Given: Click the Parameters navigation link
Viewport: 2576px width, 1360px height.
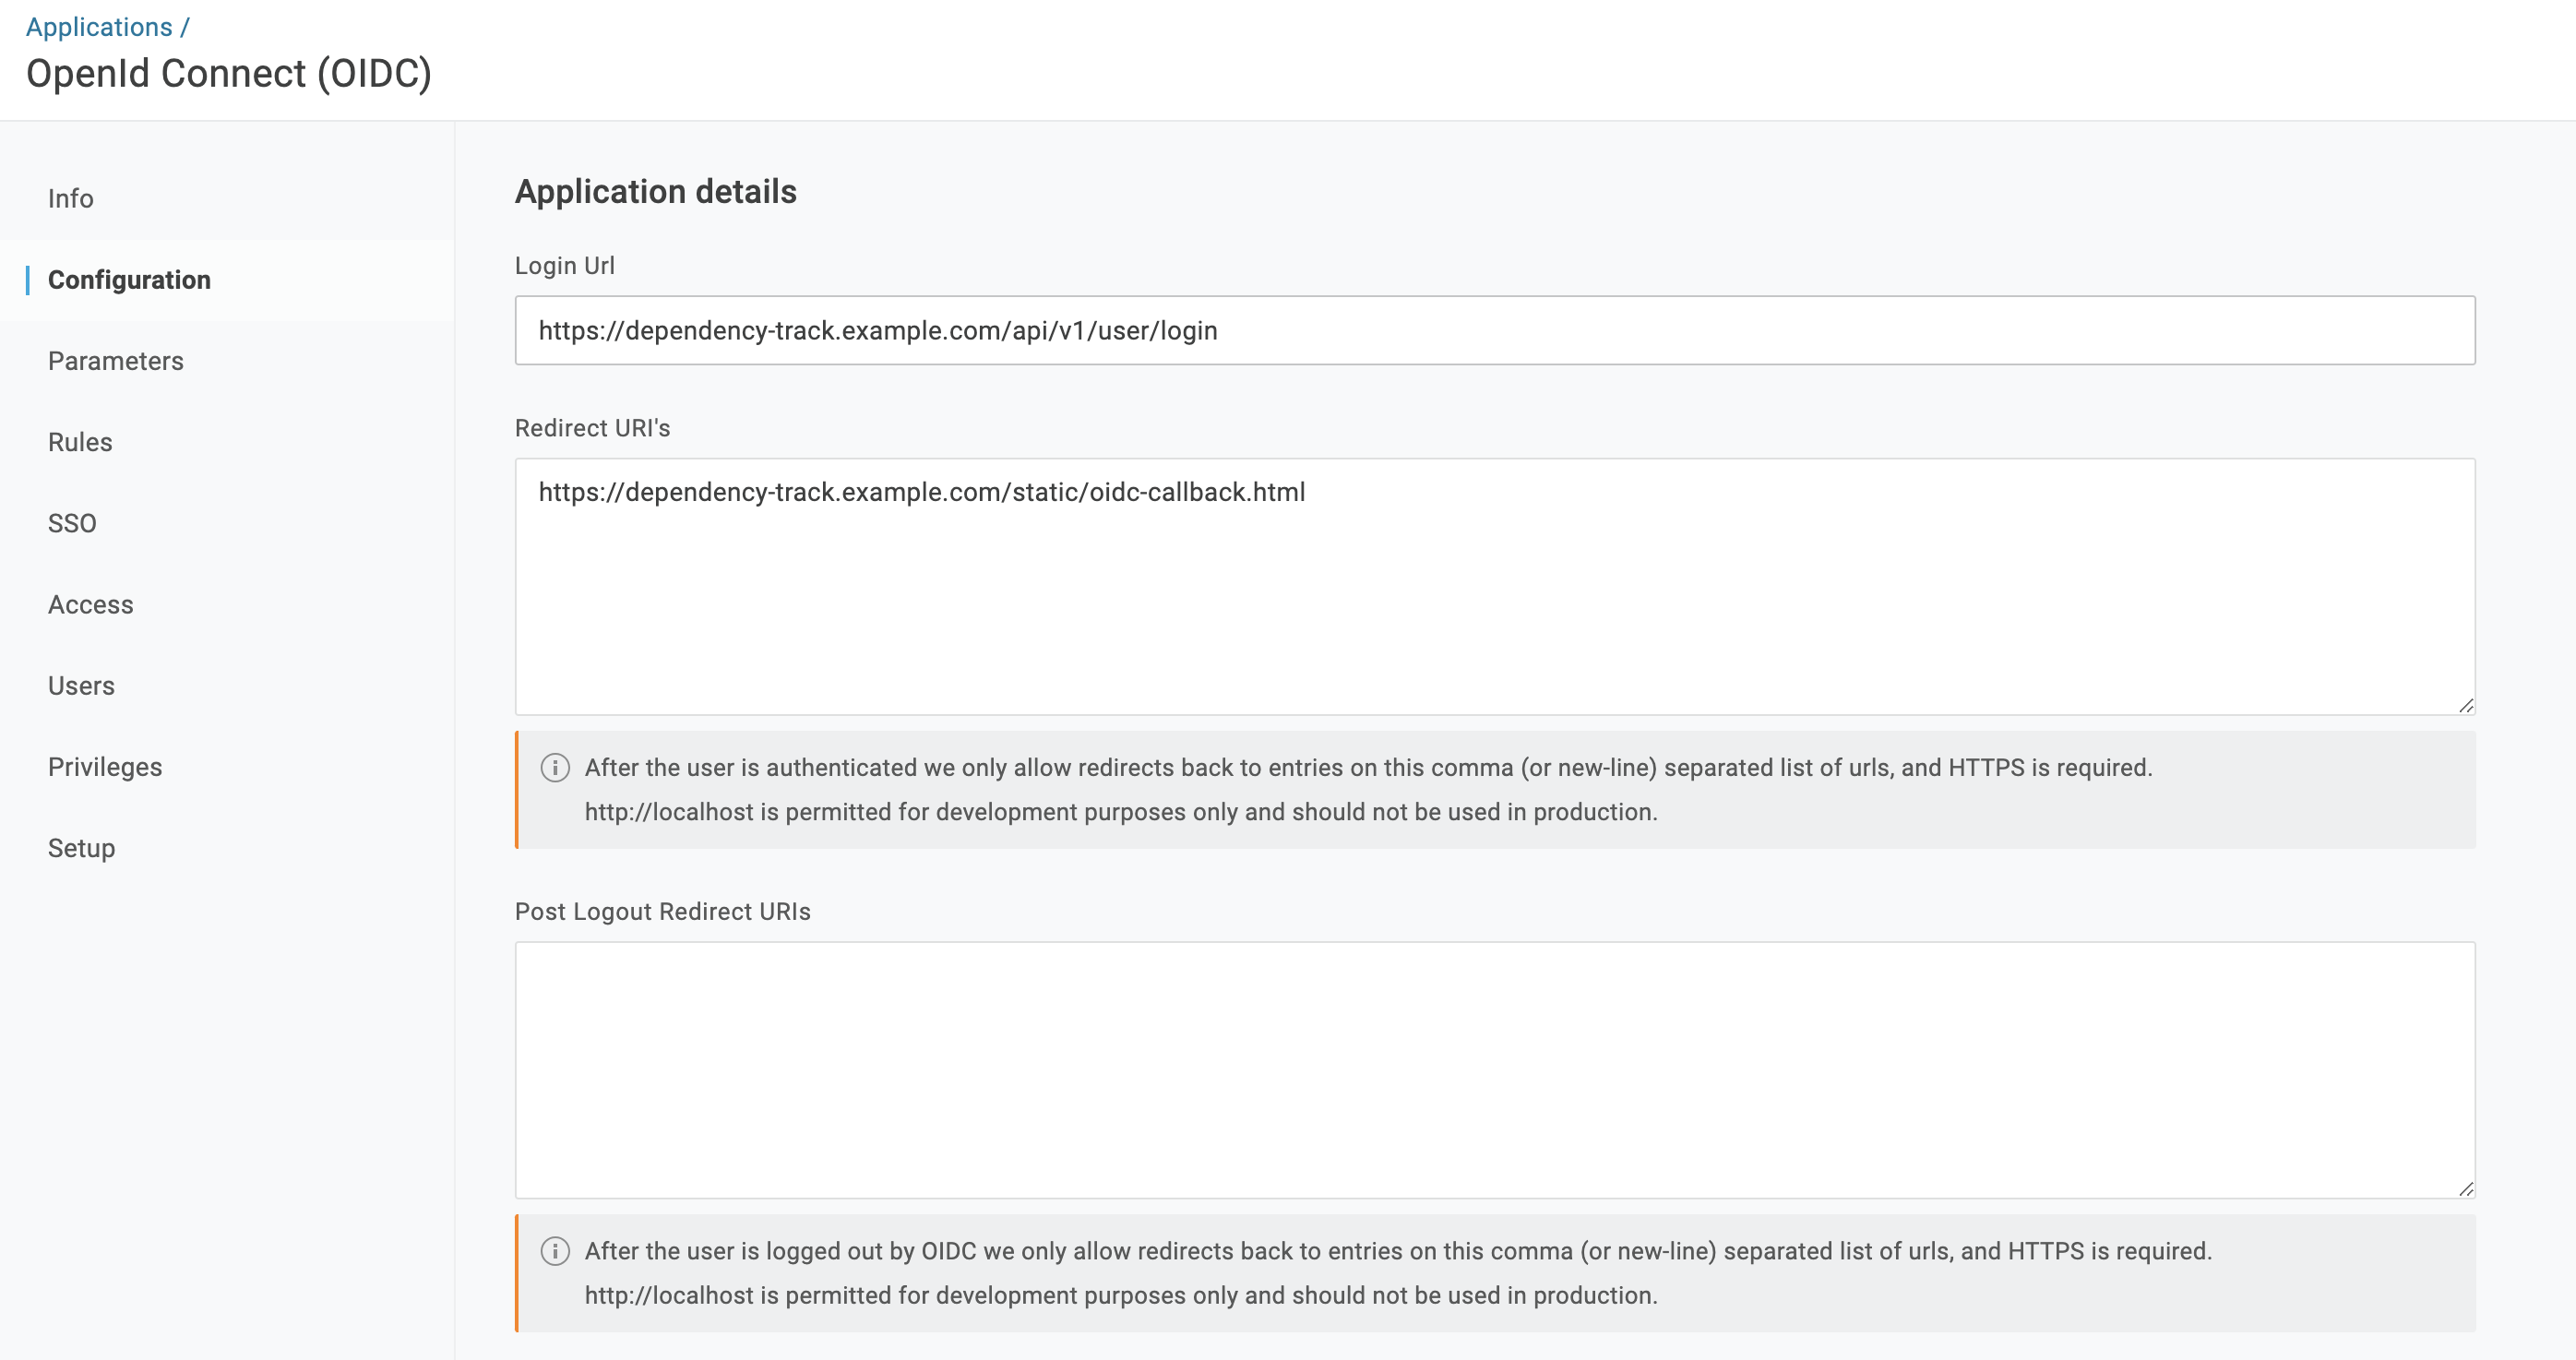Looking at the screenshot, I should pyautogui.click(x=116, y=360).
